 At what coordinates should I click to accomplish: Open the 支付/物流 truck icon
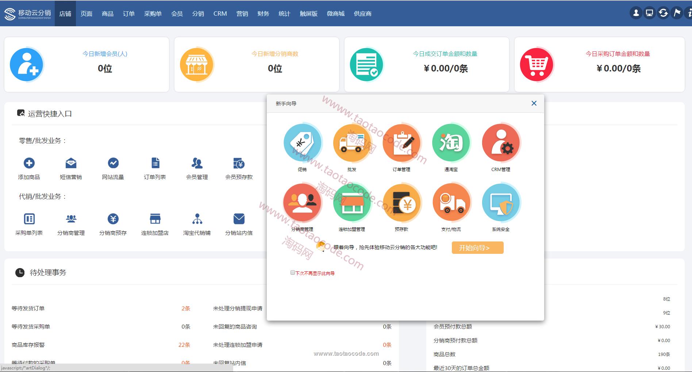pos(451,203)
